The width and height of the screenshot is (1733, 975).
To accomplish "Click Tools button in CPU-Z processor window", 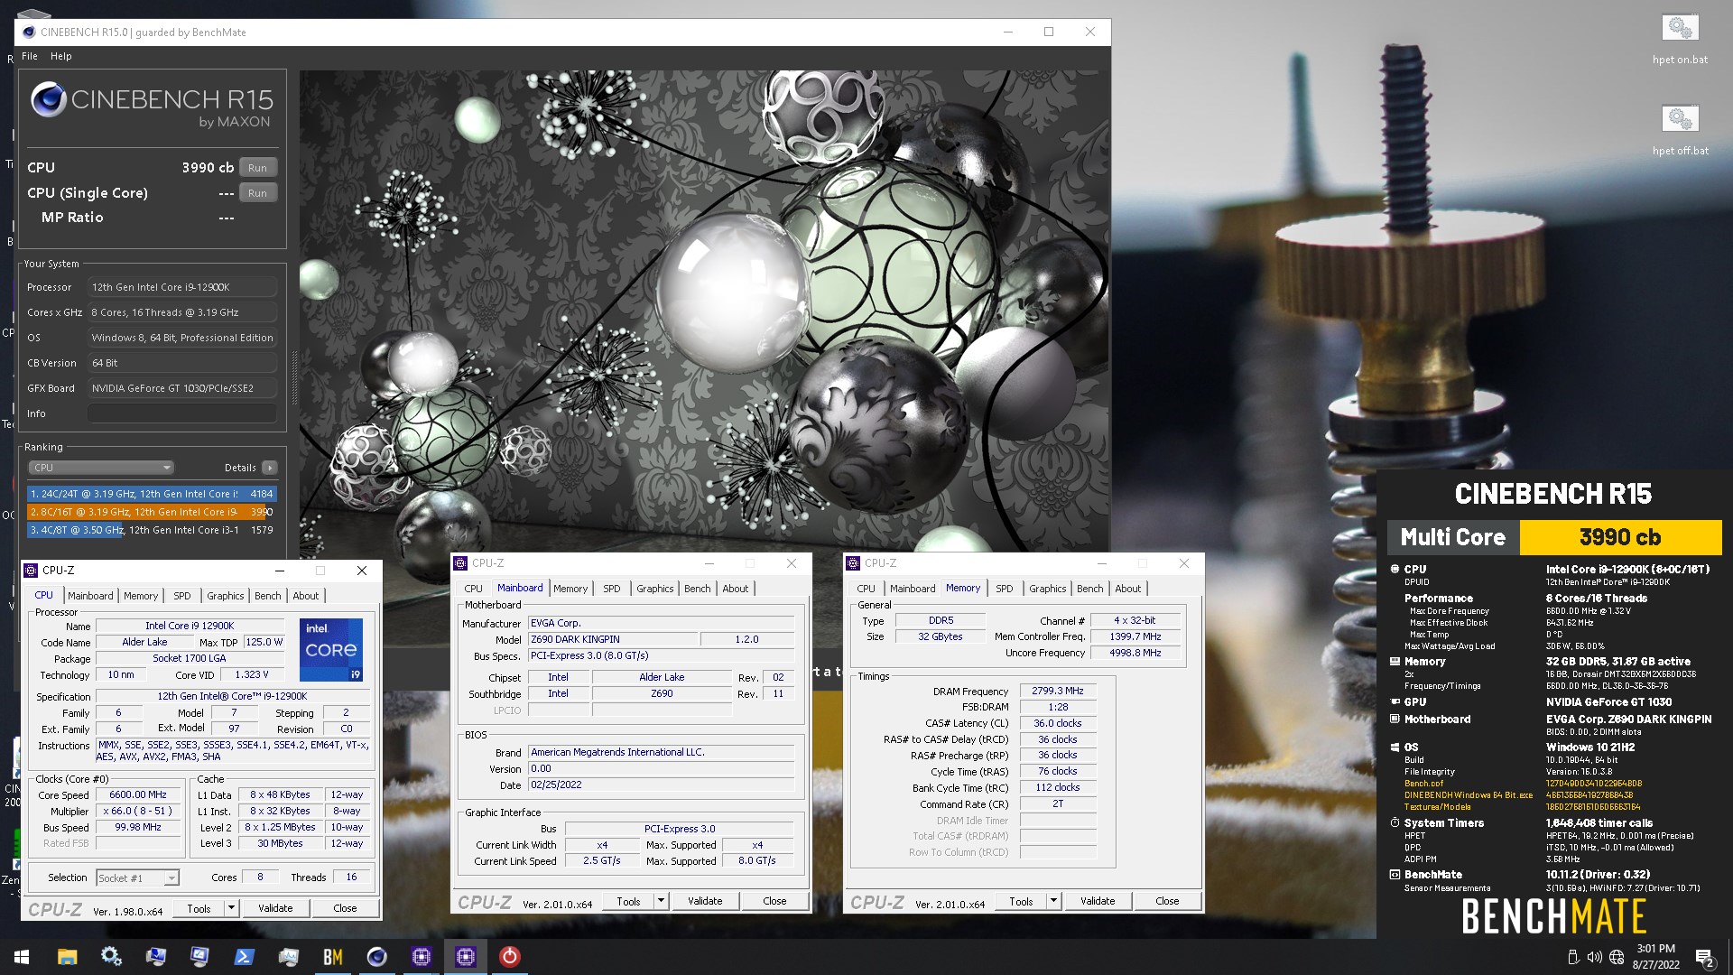I will [199, 908].
